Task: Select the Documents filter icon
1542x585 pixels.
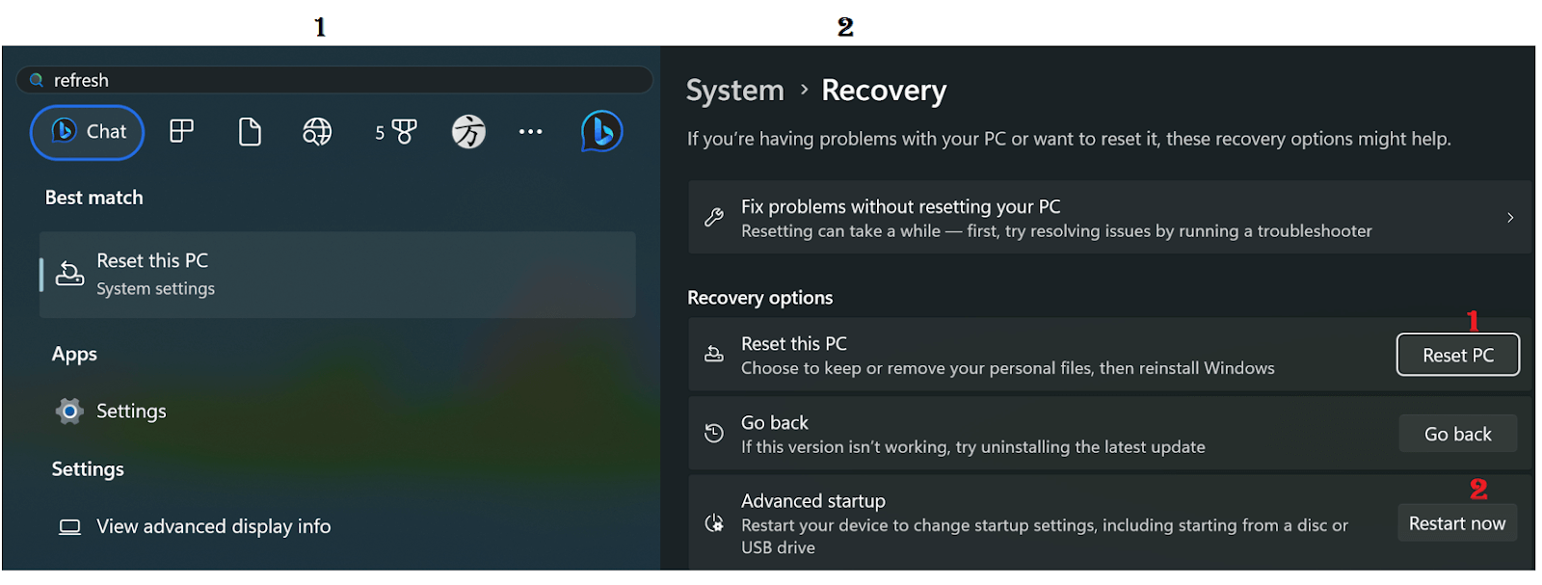Action: pyautogui.click(x=250, y=131)
